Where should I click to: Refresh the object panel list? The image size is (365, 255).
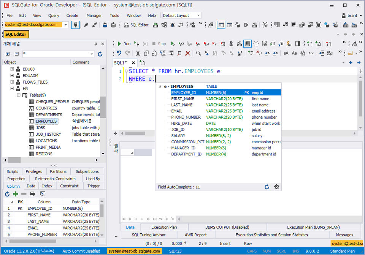click(100, 54)
